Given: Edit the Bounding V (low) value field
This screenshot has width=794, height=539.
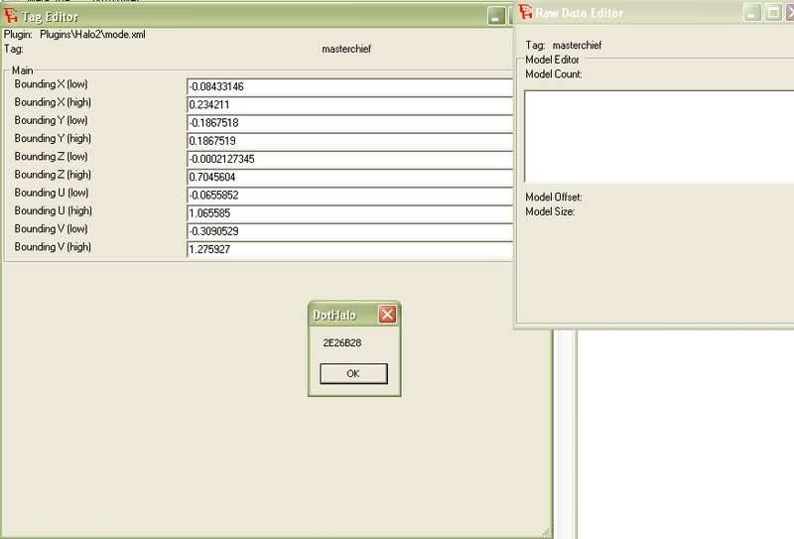Looking at the screenshot, I should (x=350, y=231).
